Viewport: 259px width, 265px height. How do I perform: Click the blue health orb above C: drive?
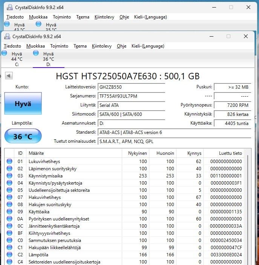pos(4,53)
